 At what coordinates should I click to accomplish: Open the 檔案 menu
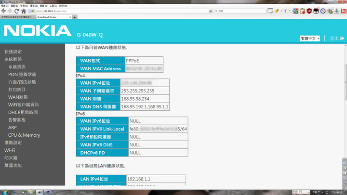click(5, 6)
